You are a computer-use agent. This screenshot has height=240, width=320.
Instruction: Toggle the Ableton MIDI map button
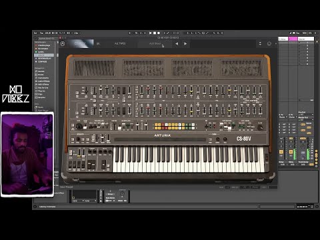point(304,33)
